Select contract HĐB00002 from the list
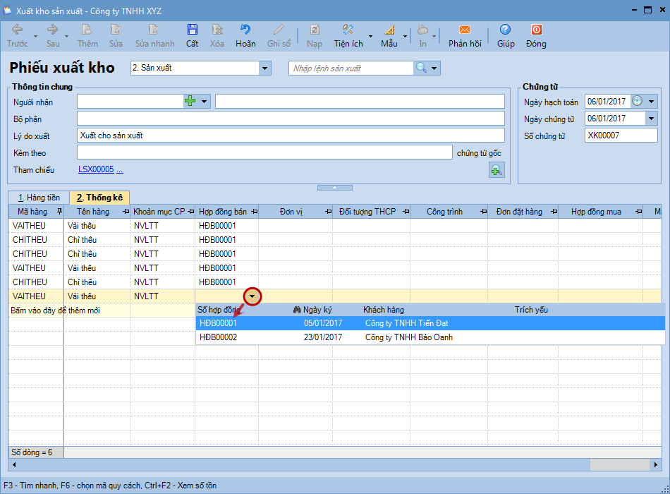 tap(219, 337)
